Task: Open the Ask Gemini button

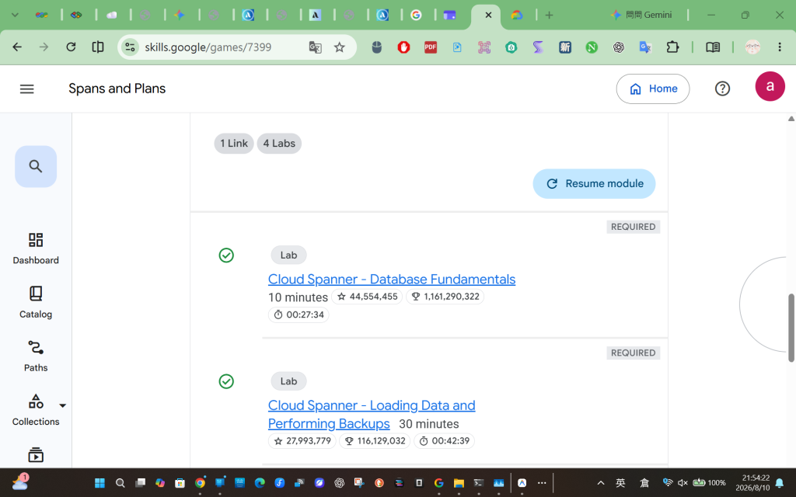Action: pos(641,16)
